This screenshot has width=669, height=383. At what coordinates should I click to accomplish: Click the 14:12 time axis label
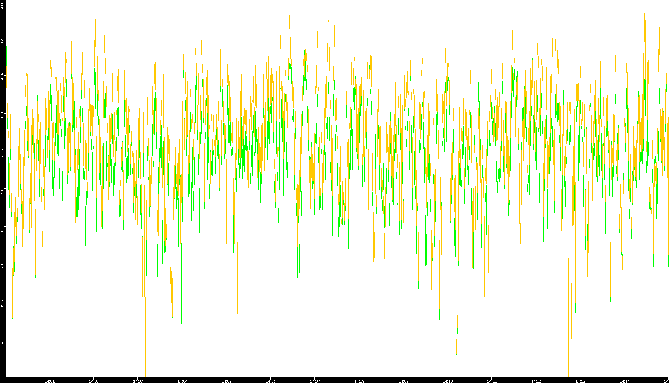(x=536, y=381)
